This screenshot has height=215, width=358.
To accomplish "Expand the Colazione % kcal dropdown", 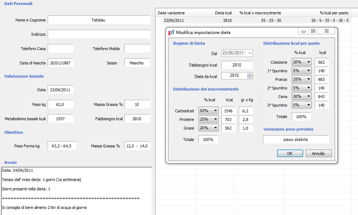I will click(x=301, y=62).
